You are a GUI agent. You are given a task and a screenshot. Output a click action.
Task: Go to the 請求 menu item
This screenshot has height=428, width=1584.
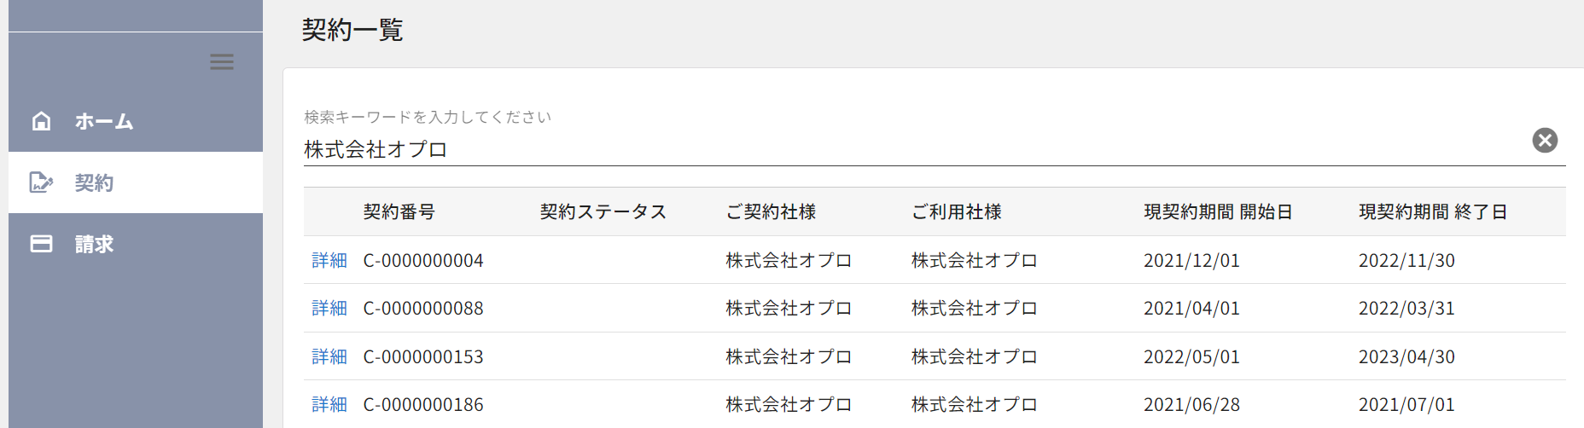pos(94,244)
